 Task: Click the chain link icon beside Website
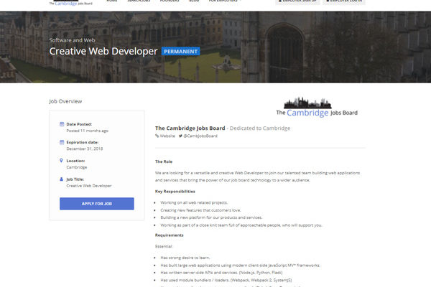point(157,136)
